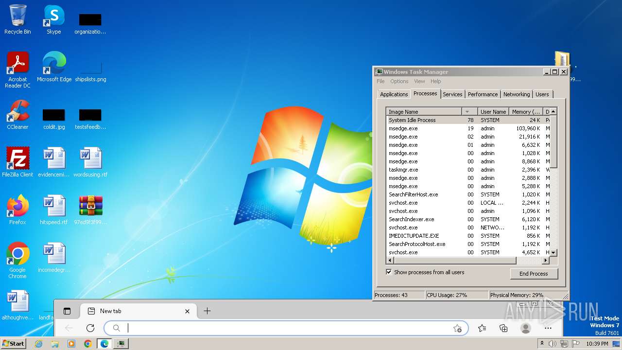Close the New tab in Edge
The width and height of the screenshot is (622, 350).
(187, 311)
